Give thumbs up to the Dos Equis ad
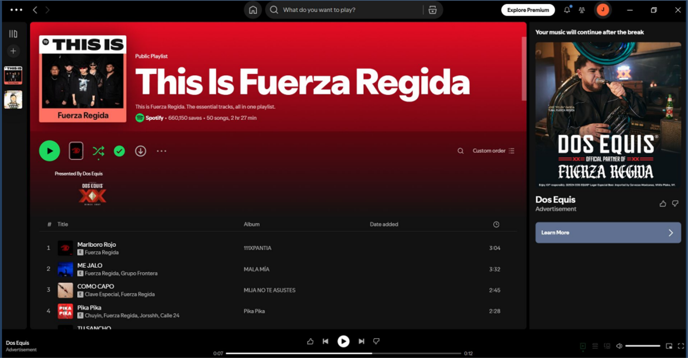 (662, 204)
